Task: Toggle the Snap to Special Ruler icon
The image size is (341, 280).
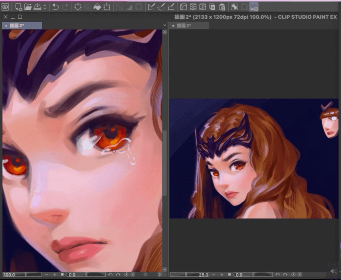Action: 161,7
